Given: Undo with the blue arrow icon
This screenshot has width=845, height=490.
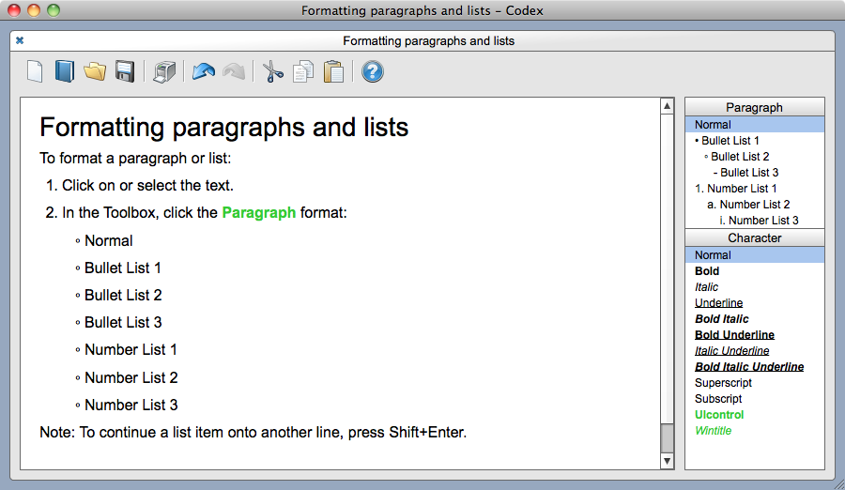Looking at the screenshot, I should [x=204, y=71].
